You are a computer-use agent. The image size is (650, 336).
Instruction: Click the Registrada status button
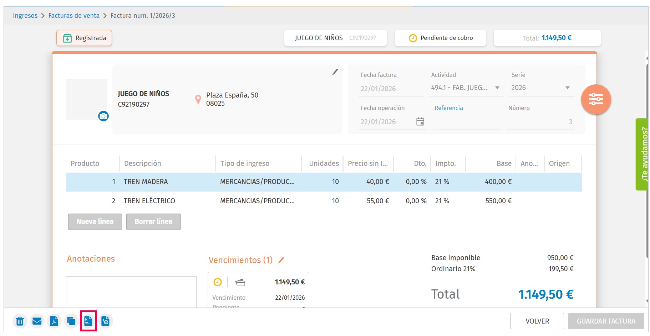click(84, 38)
